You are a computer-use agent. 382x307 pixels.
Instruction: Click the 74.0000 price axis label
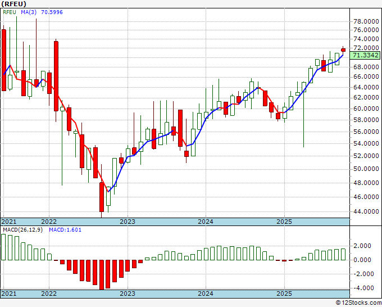[366, 39]
